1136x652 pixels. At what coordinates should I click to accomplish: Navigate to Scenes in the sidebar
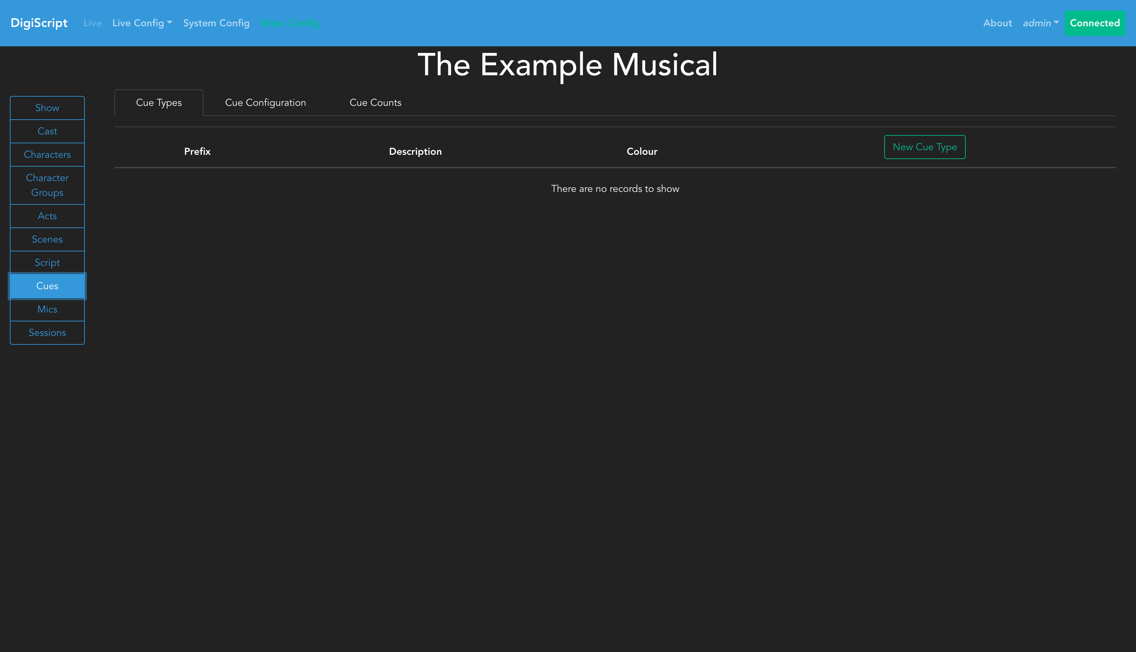[47, 239]
